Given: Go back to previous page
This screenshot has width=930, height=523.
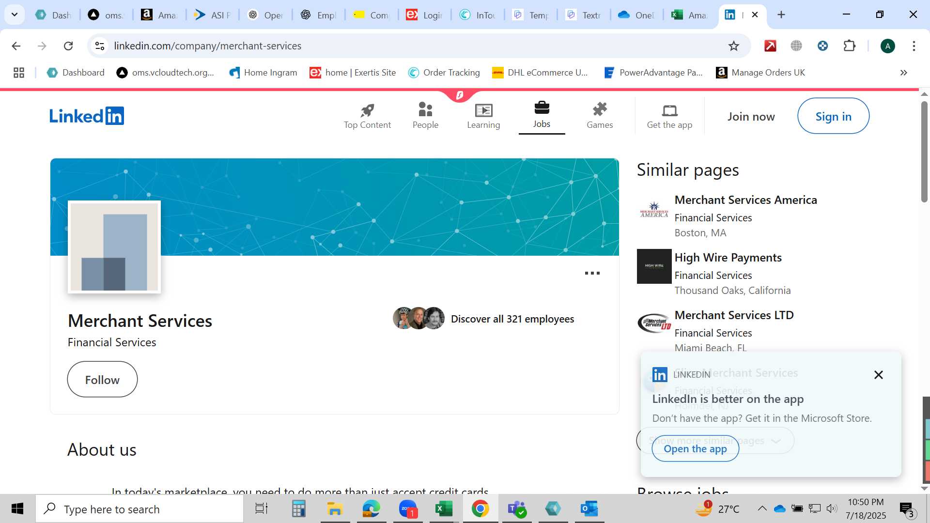Looking at the screenshot, I should (x=16, y=46).
